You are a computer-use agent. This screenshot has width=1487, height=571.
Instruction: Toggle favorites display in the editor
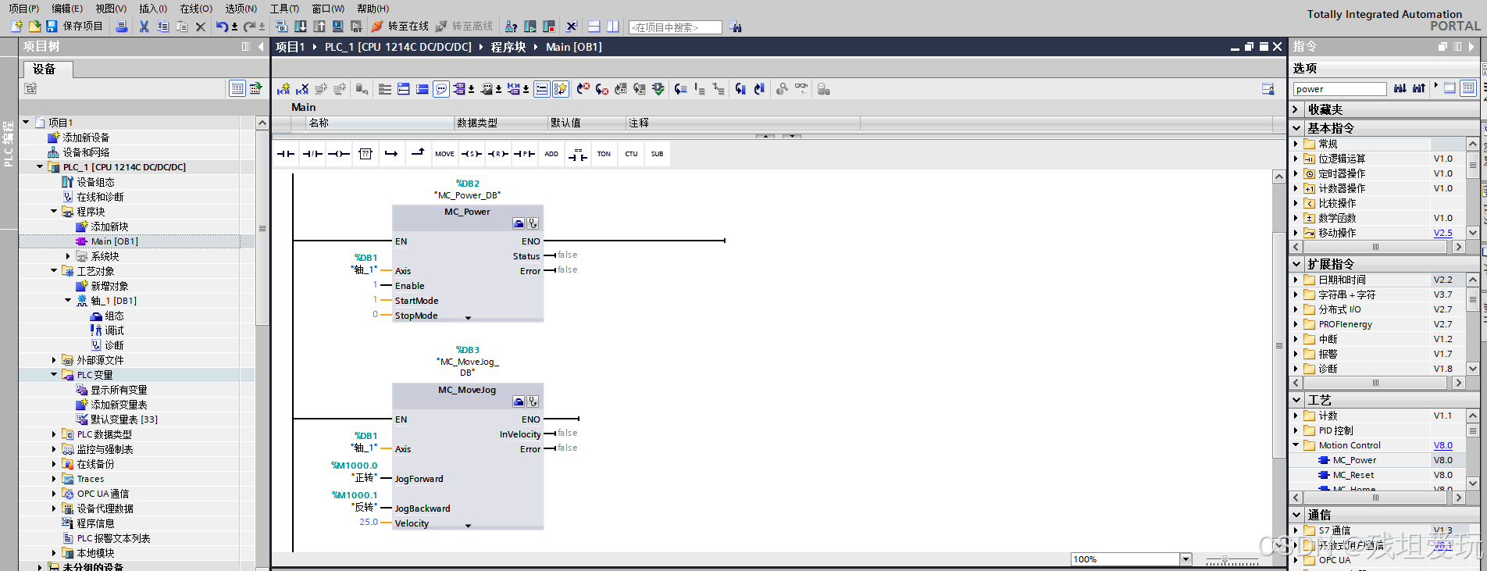tap(561, 90)
